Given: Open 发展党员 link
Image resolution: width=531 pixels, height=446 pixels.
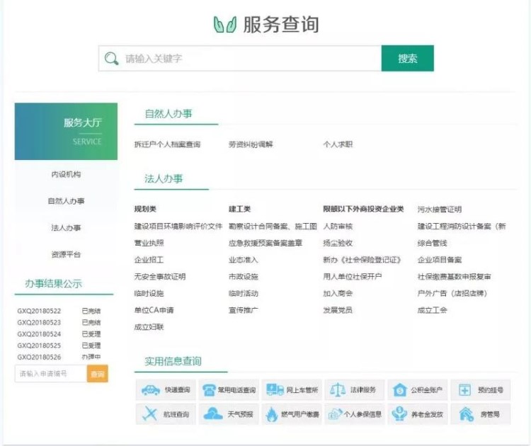Looking at the screenshot, I should [x=338, y=310].
